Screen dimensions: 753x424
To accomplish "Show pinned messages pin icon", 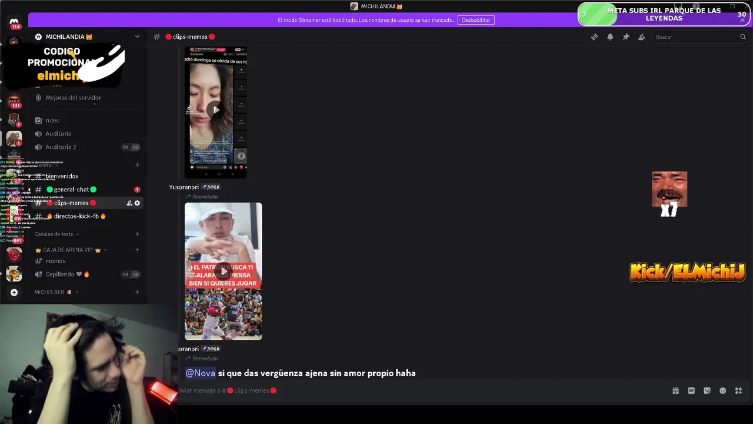I will point(626,37).
